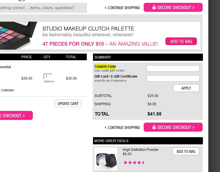Click inside the Coupon Code input field
This screenshot has height=172, width=220.
click(x=173, y=68)
